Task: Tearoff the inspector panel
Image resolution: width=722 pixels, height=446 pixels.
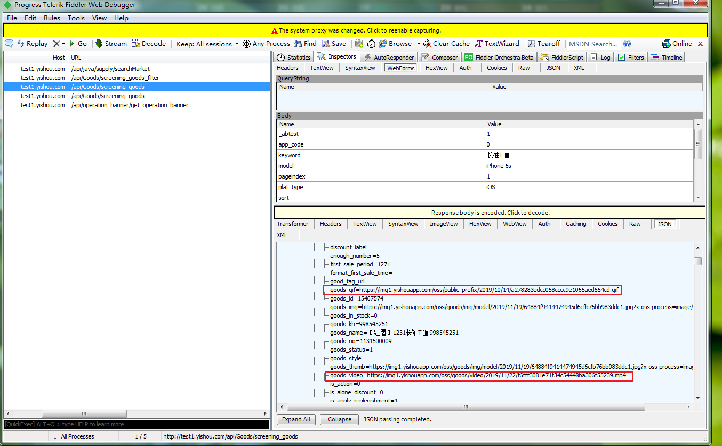Action: [x=544, y=44]
